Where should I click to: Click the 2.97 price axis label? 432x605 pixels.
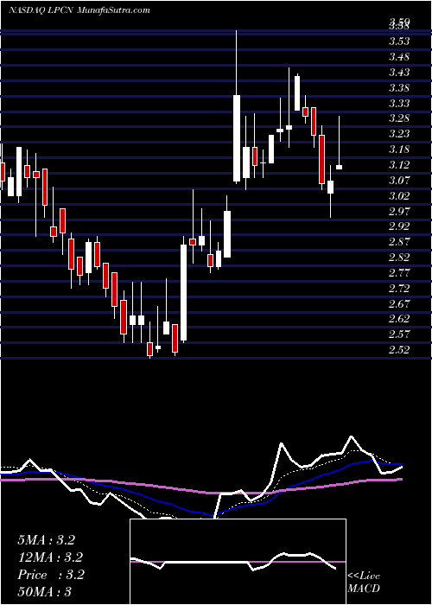tap(399, 211)
